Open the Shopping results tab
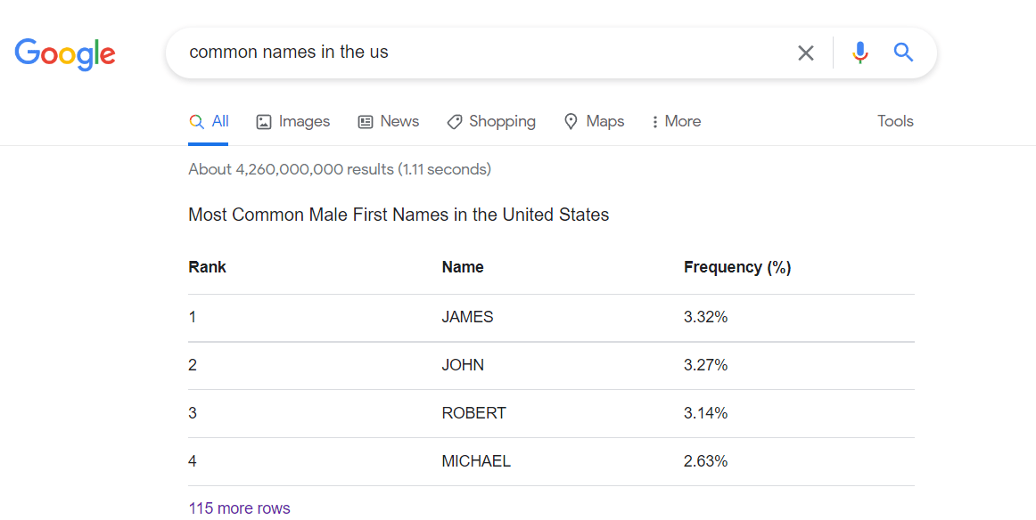Screen dimensions: 1036x520 (x=502, y=121)
